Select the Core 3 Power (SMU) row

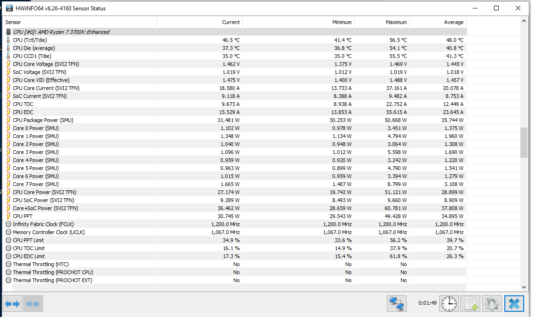[x=235, y=152]
